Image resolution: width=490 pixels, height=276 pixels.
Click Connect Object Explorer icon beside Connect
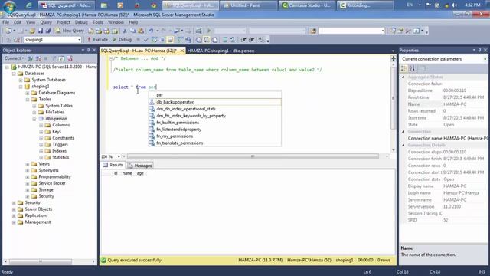pos(30,58)
